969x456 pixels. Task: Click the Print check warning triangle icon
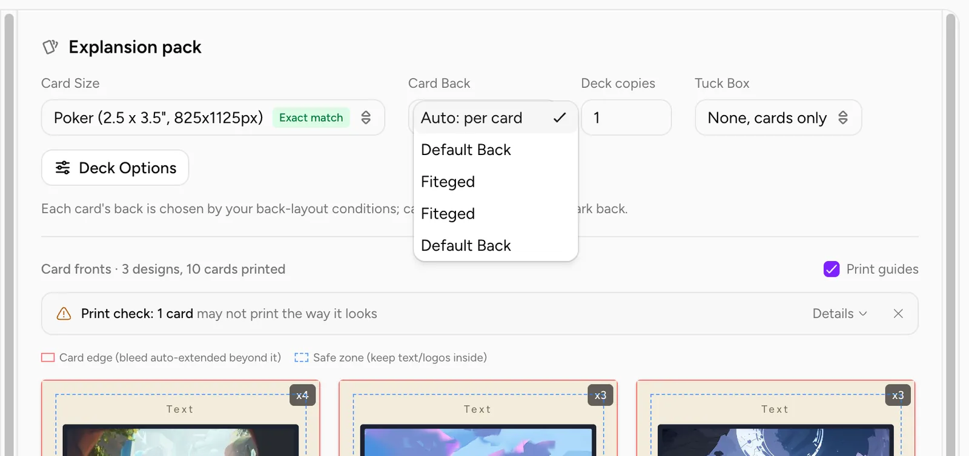(x=64, y=314)
